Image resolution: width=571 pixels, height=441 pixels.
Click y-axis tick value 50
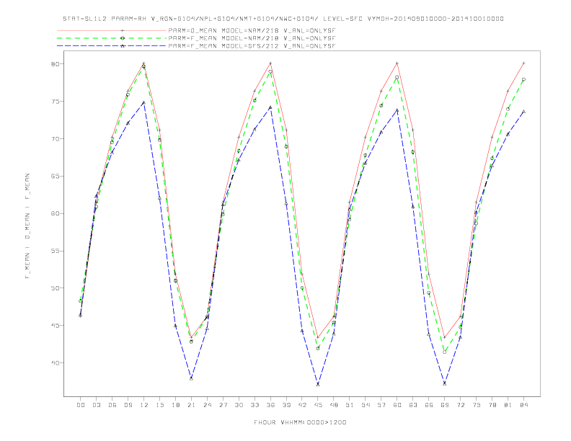click(x=55, y=288)
